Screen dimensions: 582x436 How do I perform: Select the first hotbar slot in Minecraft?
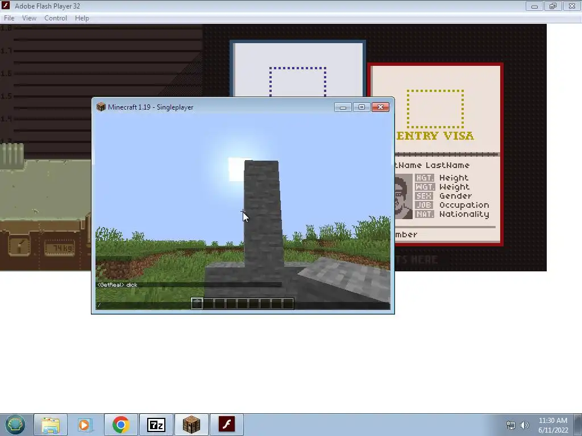coord(197,303)
